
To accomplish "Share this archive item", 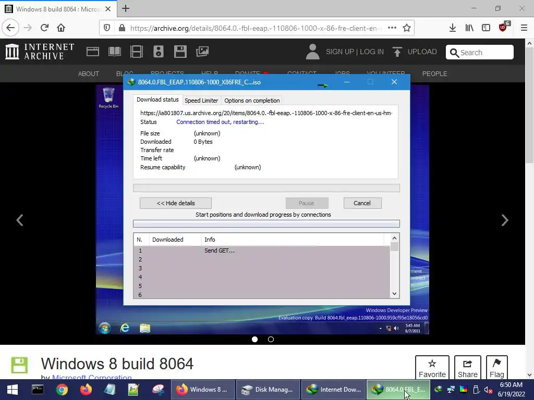I will [468, 368].
